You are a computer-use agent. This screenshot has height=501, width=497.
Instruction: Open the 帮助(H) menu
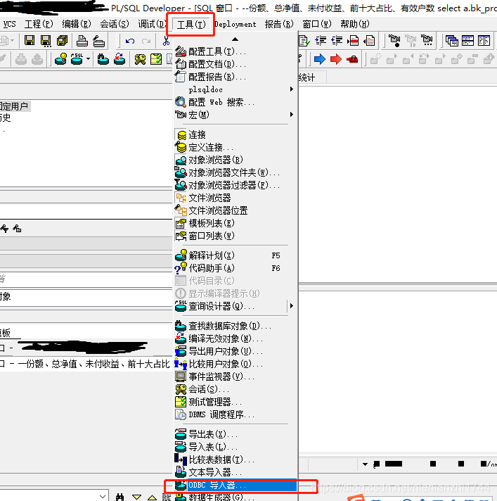[x=355, y=24]
